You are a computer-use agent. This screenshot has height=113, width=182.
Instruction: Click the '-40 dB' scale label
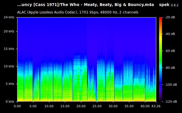click(x=170, y=34)
